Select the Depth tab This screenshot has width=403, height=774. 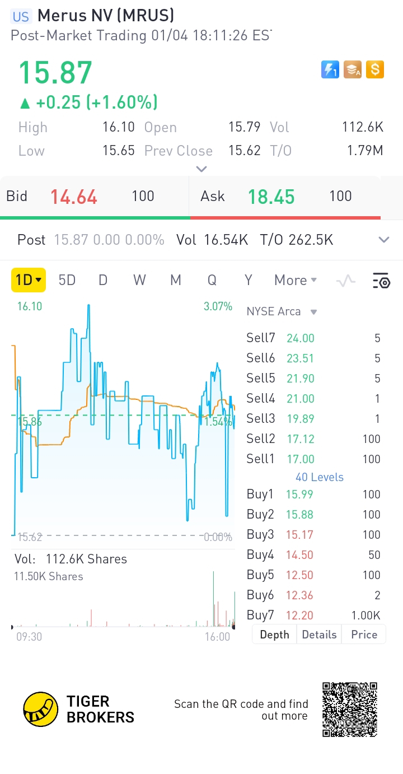click(x=275, y=635)
